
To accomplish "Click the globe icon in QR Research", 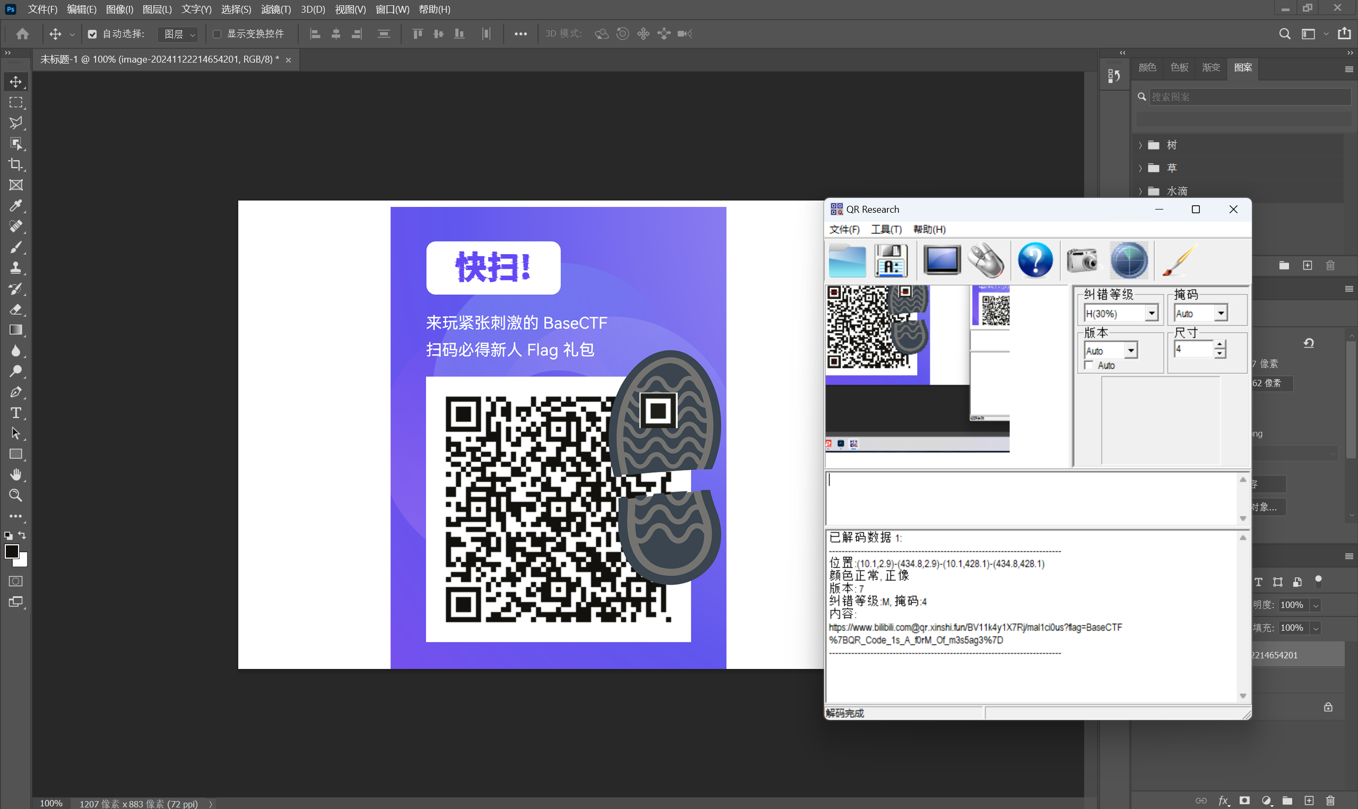I will 1129,260.
